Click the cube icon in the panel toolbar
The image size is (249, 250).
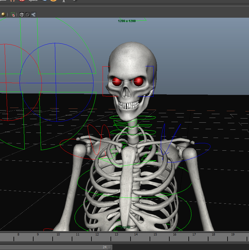(21, 14)
